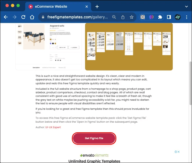This screenshot has width=192, height=163.
Task: Click the page vertical scrollbar thumb
Action: [x=191, y=83]
